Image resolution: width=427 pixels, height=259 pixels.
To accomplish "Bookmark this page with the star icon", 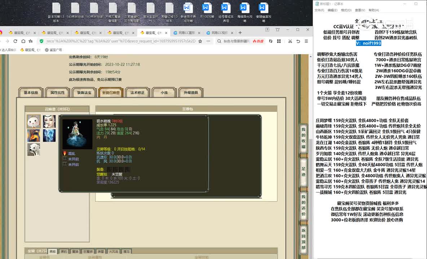I will point(200,41).
